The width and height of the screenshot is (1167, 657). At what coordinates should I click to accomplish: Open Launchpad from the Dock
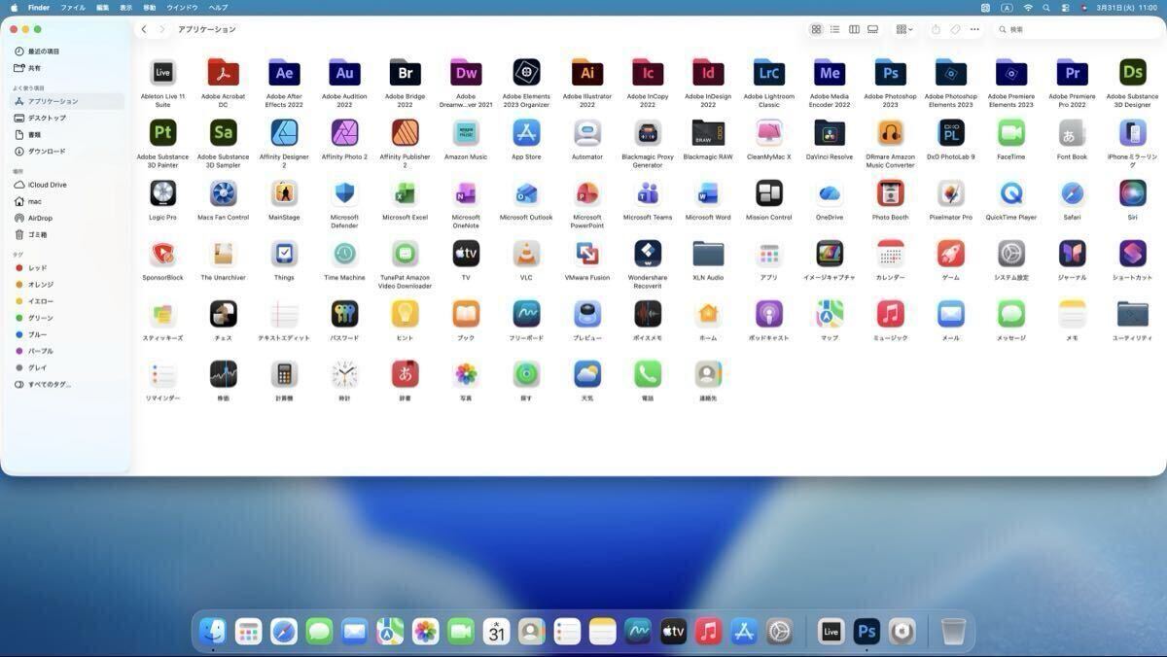point(248,632)
